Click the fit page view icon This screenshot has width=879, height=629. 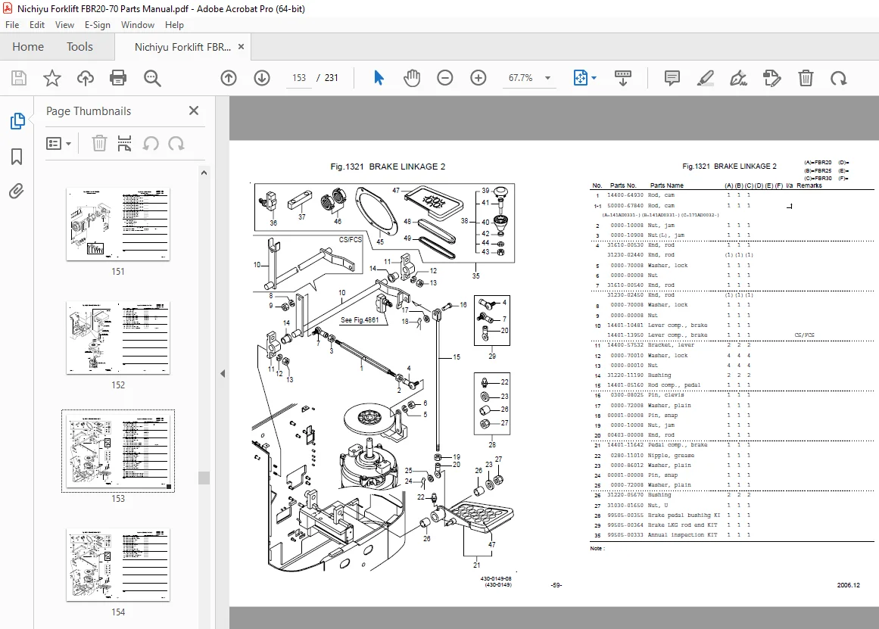click(x=581, y=78)
